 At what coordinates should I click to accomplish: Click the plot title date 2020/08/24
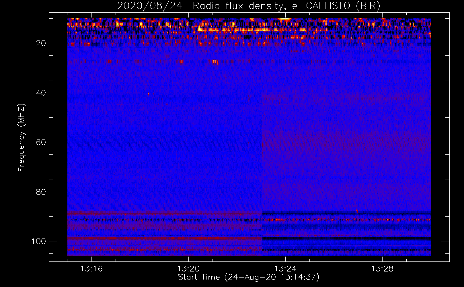click(149, 6)
